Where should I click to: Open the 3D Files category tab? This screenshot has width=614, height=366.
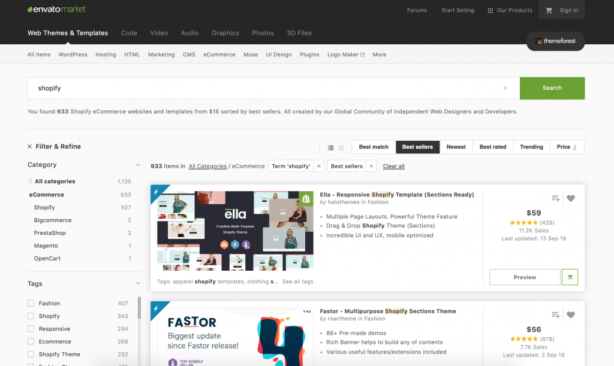click(299, 33)
